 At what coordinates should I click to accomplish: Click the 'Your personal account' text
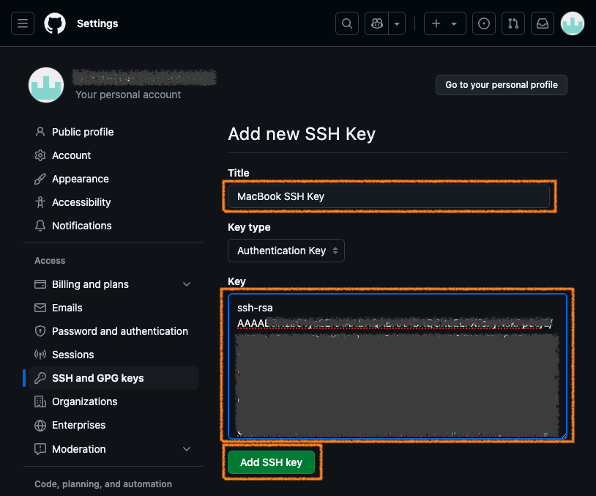point(128,95)
